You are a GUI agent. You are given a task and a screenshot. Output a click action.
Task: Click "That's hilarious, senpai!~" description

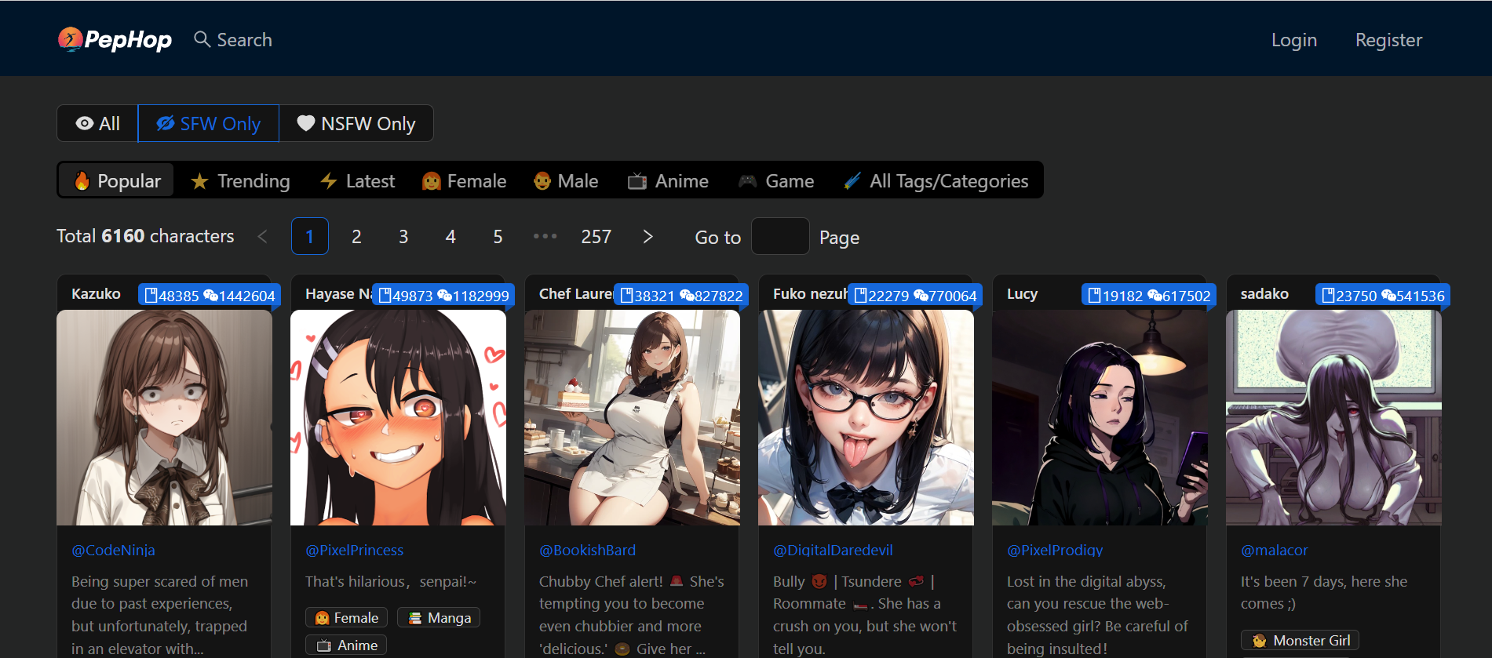pos(391,581)
